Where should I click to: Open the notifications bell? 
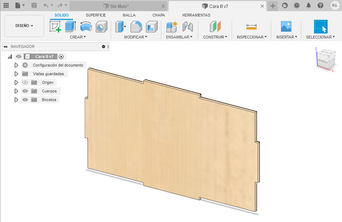click(309, 5)
